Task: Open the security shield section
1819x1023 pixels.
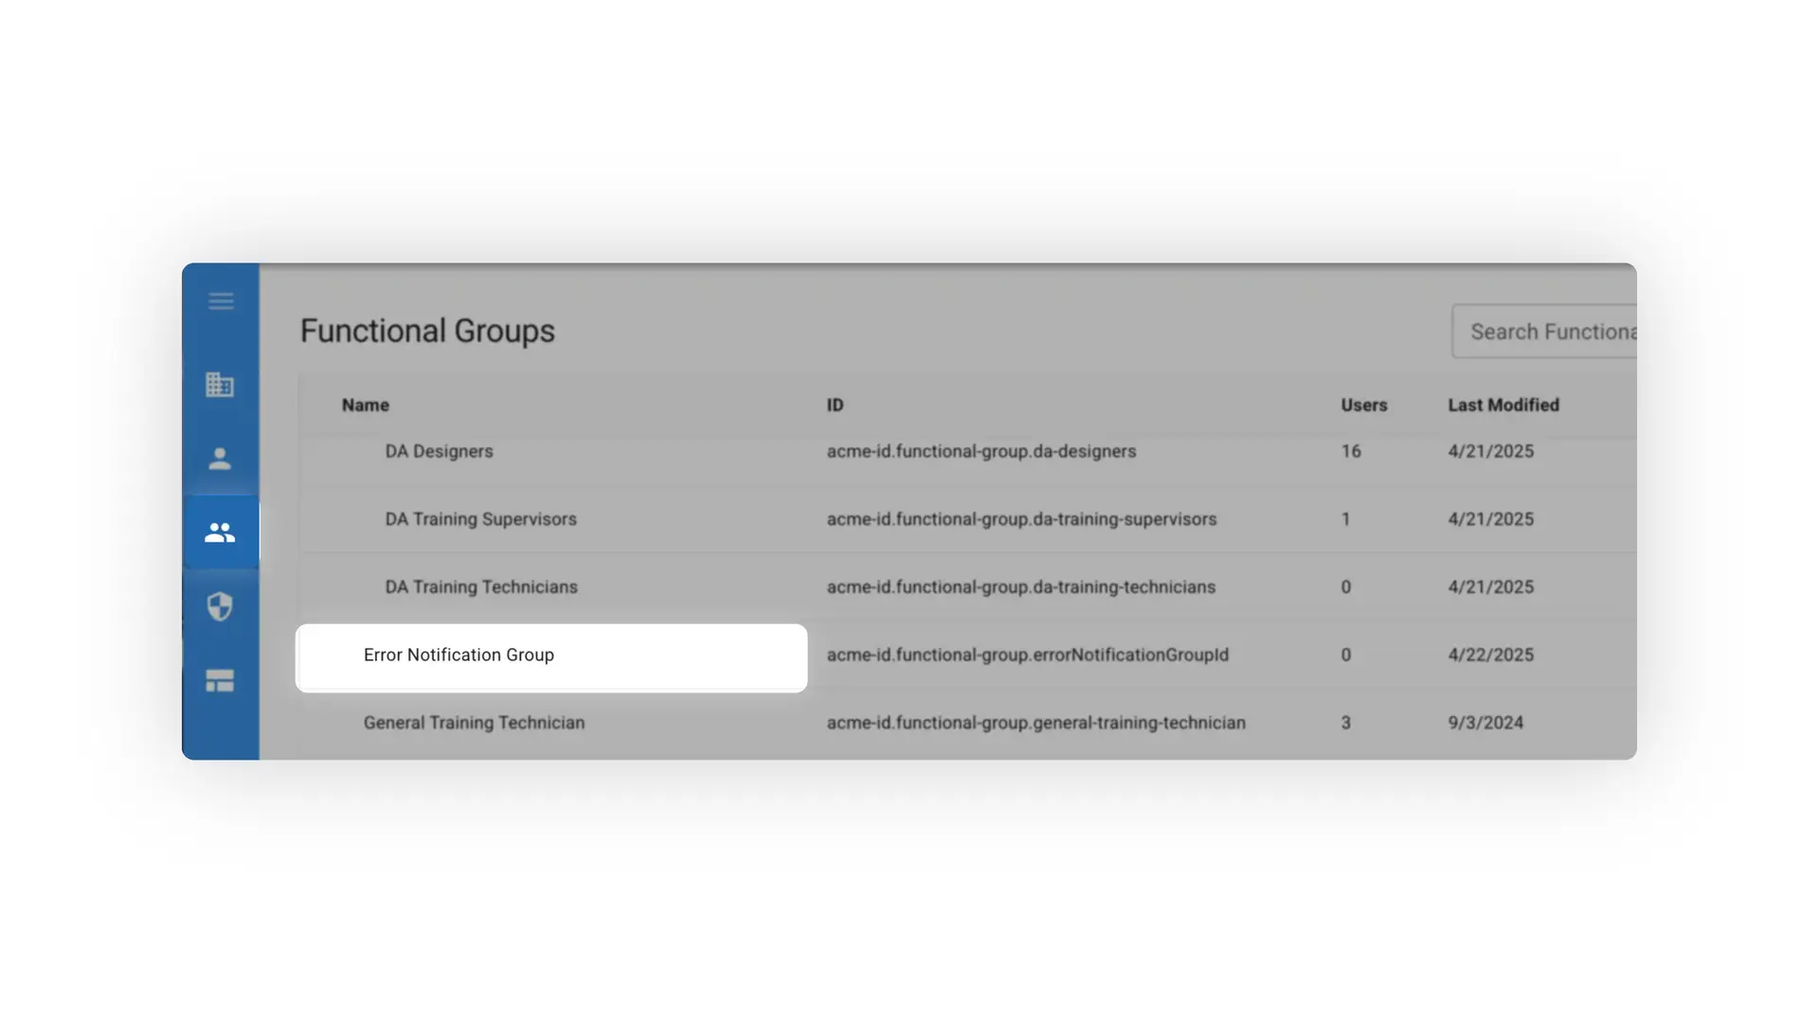Action: pyautogui.click(x=221, y=606)
